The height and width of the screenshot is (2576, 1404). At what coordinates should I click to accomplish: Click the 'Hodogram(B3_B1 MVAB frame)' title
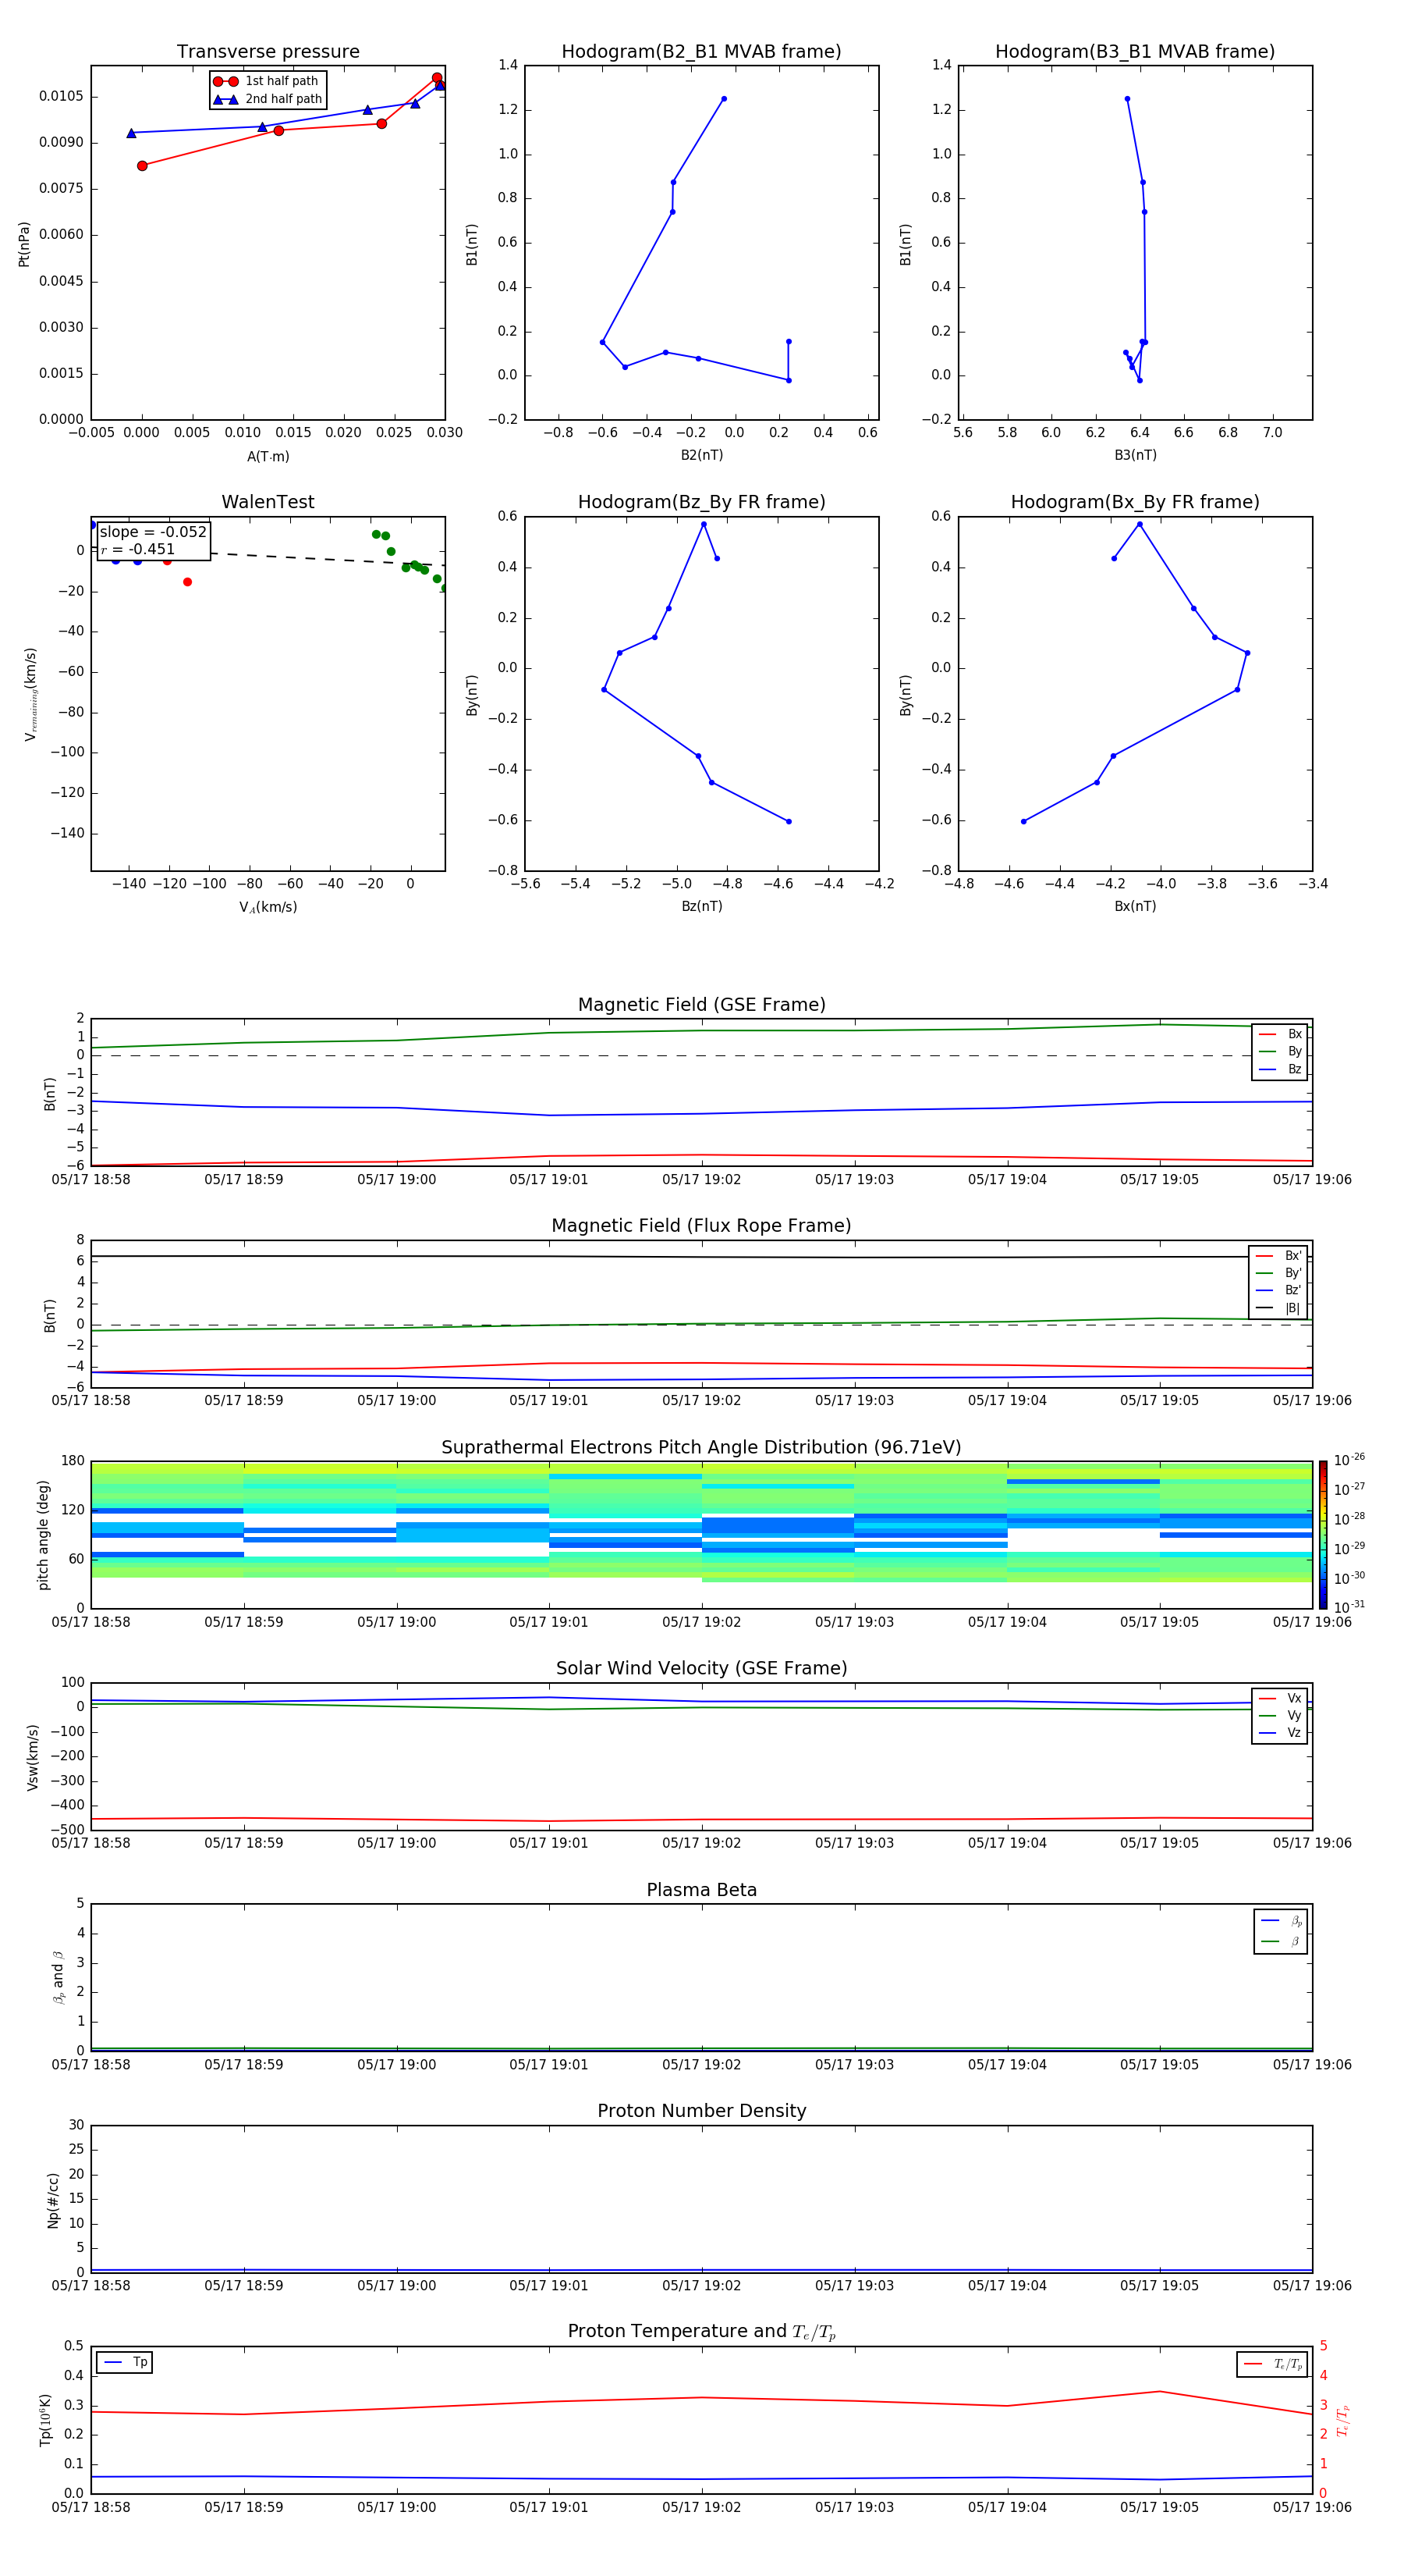[1135, 52]
